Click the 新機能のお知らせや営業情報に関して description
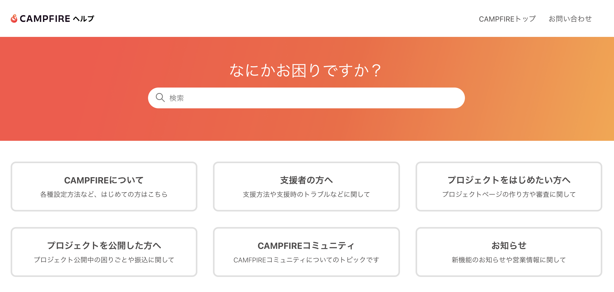The width and height of the screenshot is (614, 292). [509, 260]
